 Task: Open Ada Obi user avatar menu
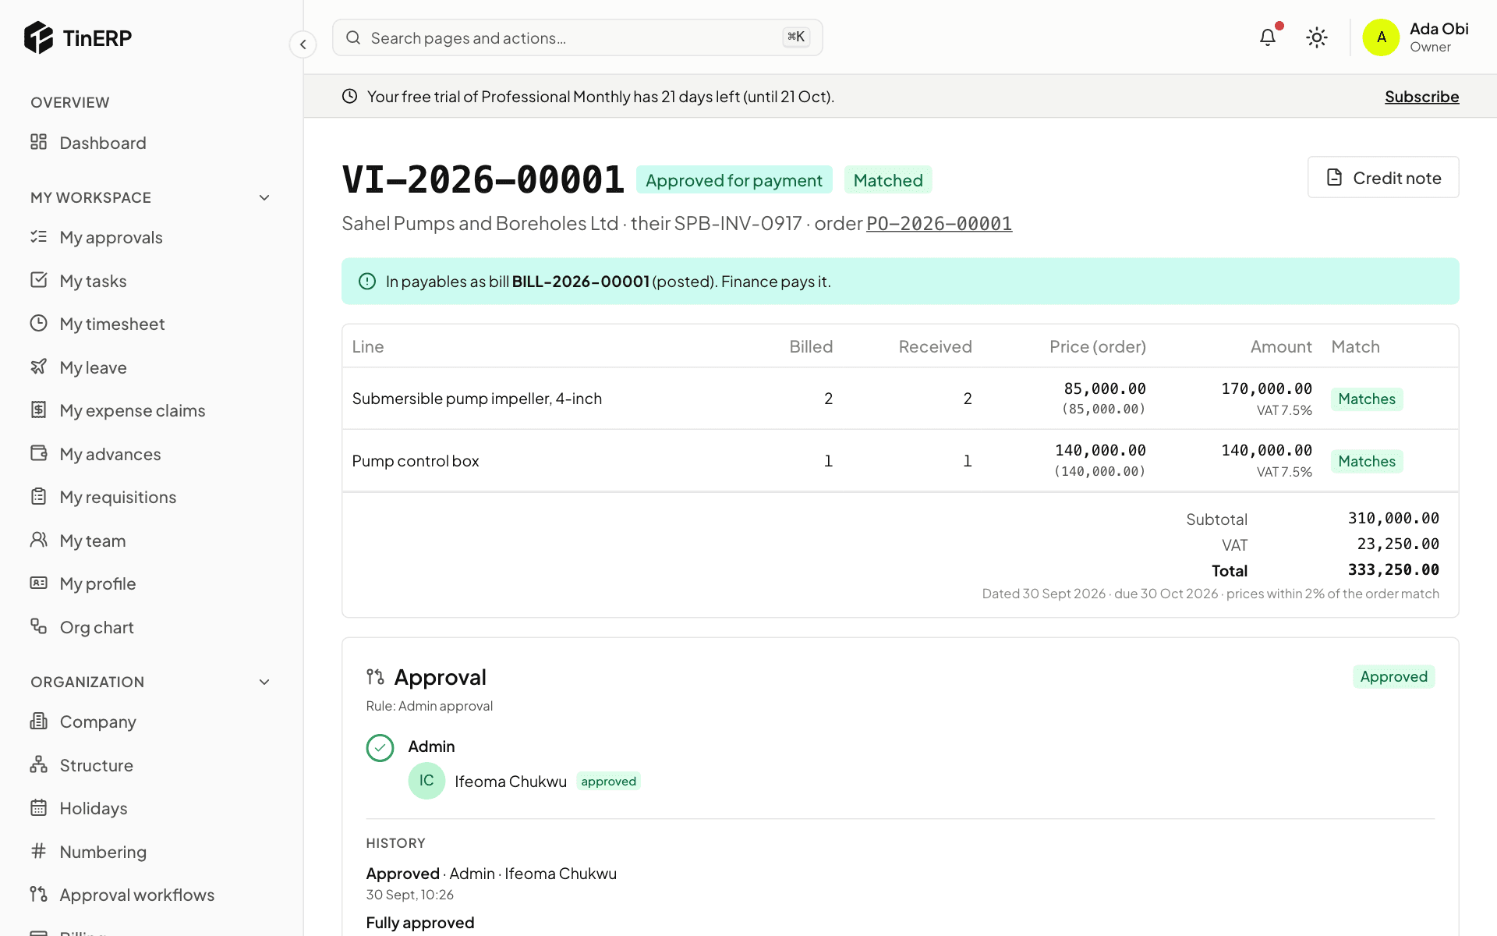(1381, 37)
